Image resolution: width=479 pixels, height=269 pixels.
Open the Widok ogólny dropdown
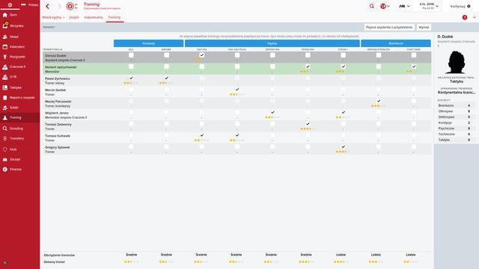(x=53, y=17)
